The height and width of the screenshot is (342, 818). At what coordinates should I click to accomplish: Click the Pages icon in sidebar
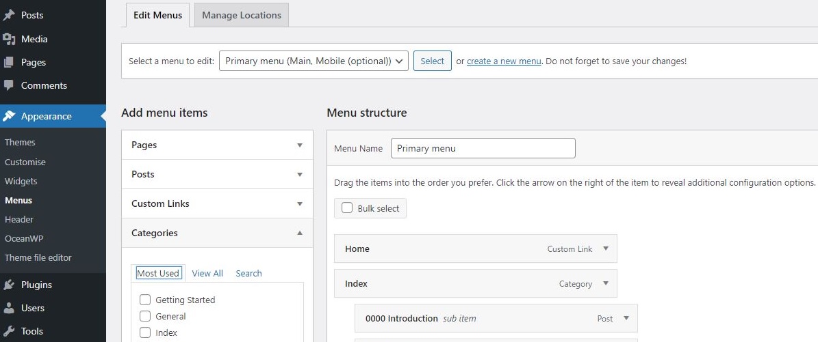9,63
